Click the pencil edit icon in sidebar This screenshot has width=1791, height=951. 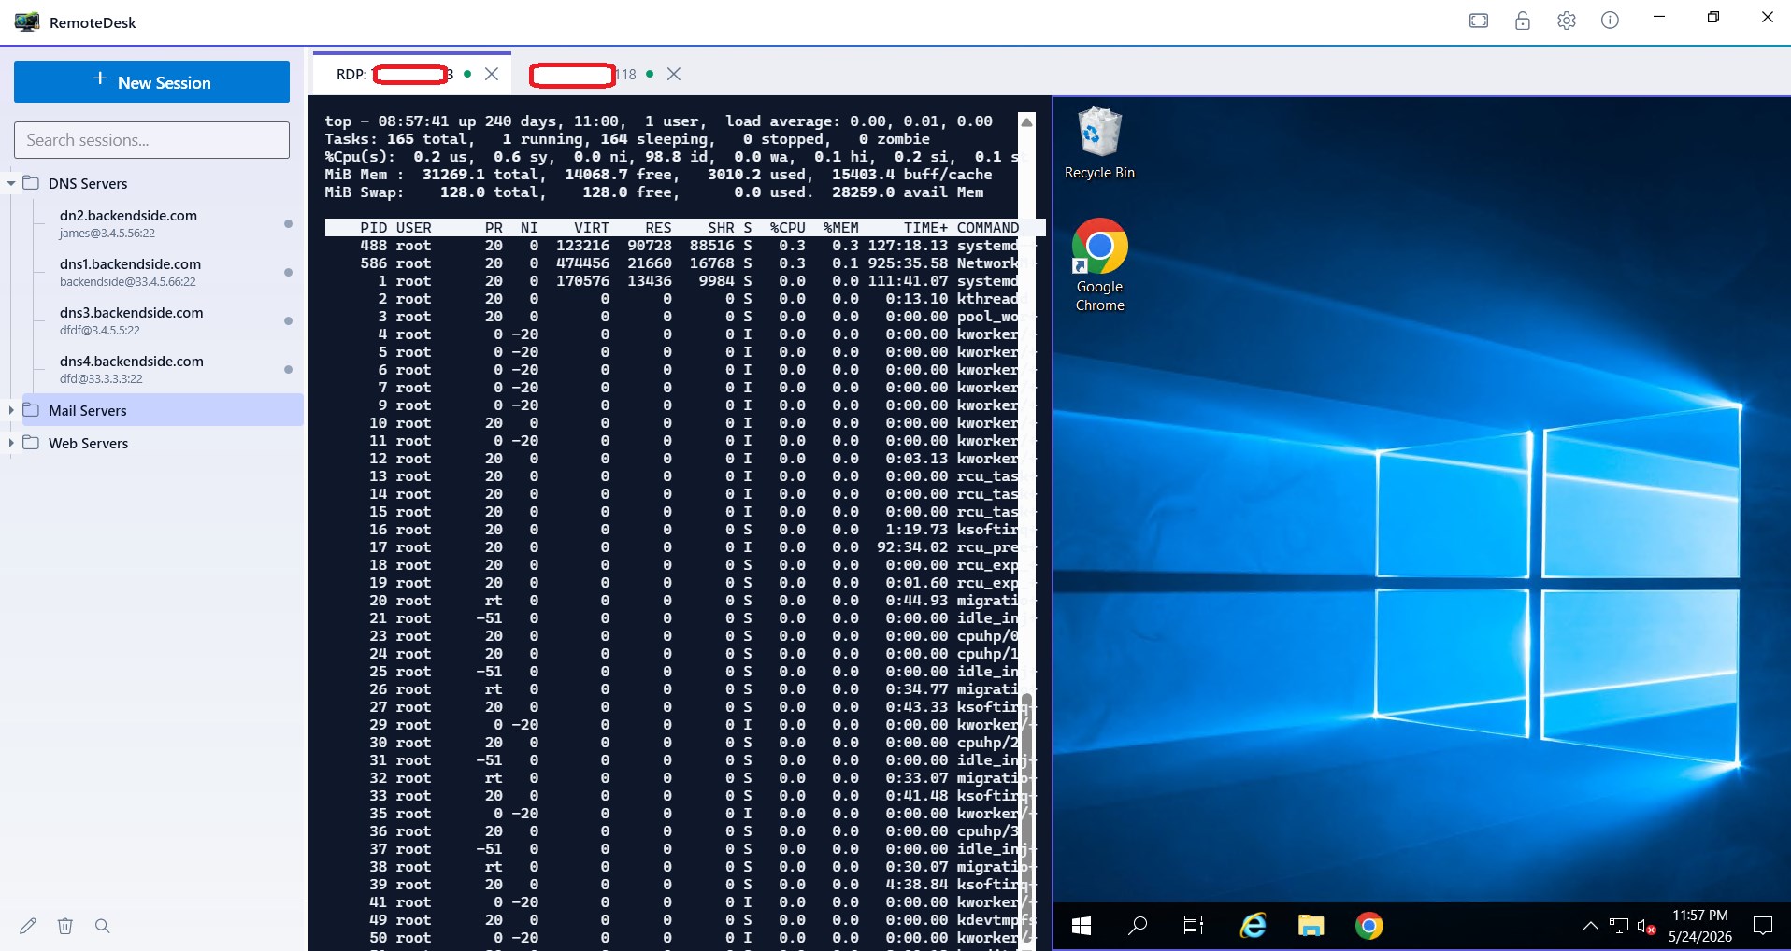28,926
